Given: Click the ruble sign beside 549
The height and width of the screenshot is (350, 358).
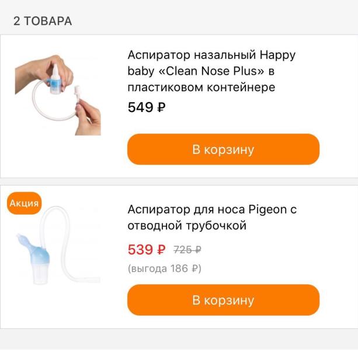Looking at the screenshot, I should coord(161,107).
